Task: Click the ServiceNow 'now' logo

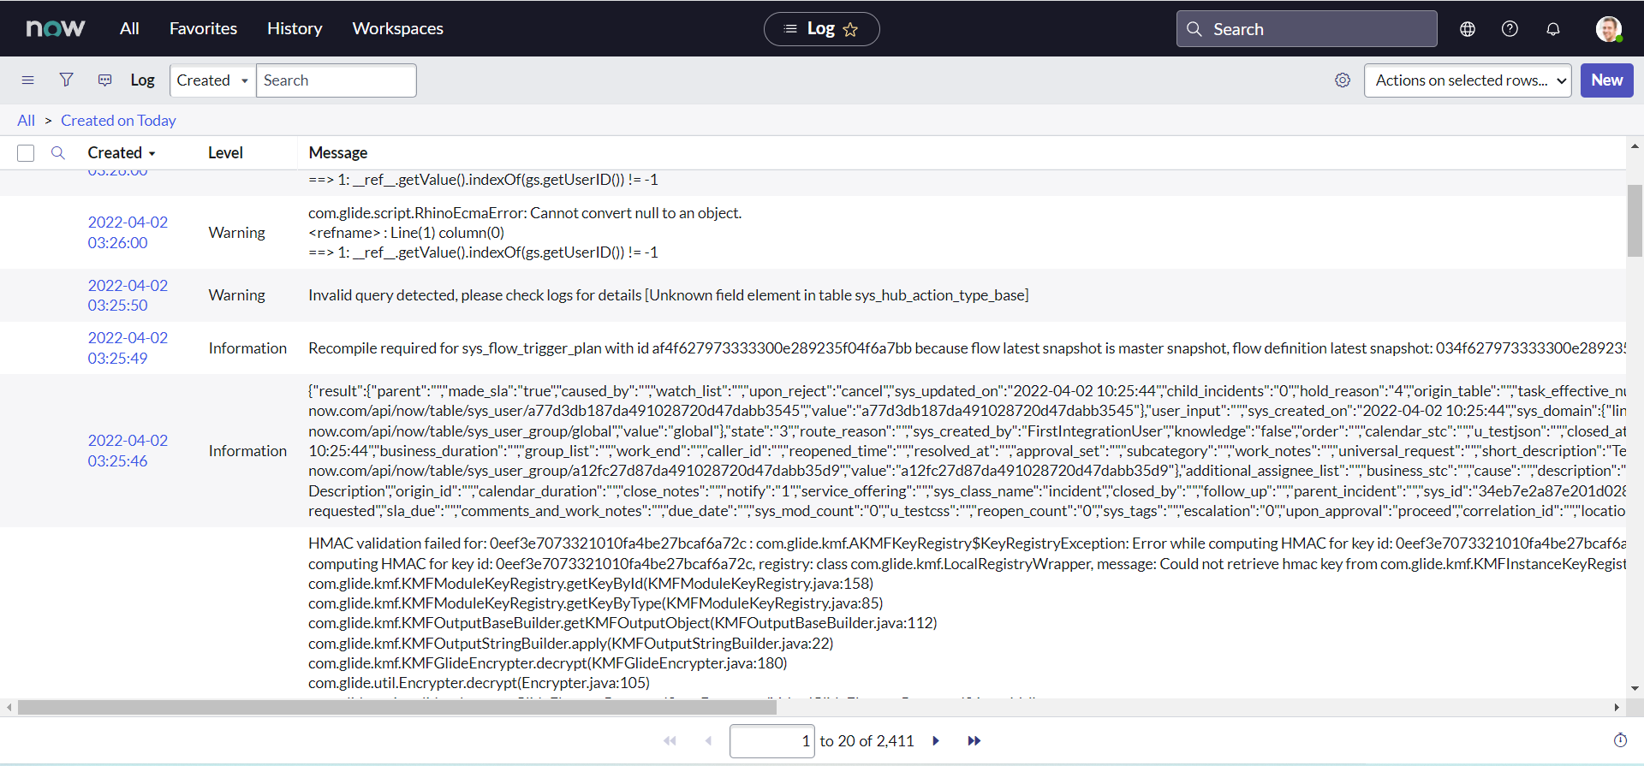Action: tap(56, 28)
